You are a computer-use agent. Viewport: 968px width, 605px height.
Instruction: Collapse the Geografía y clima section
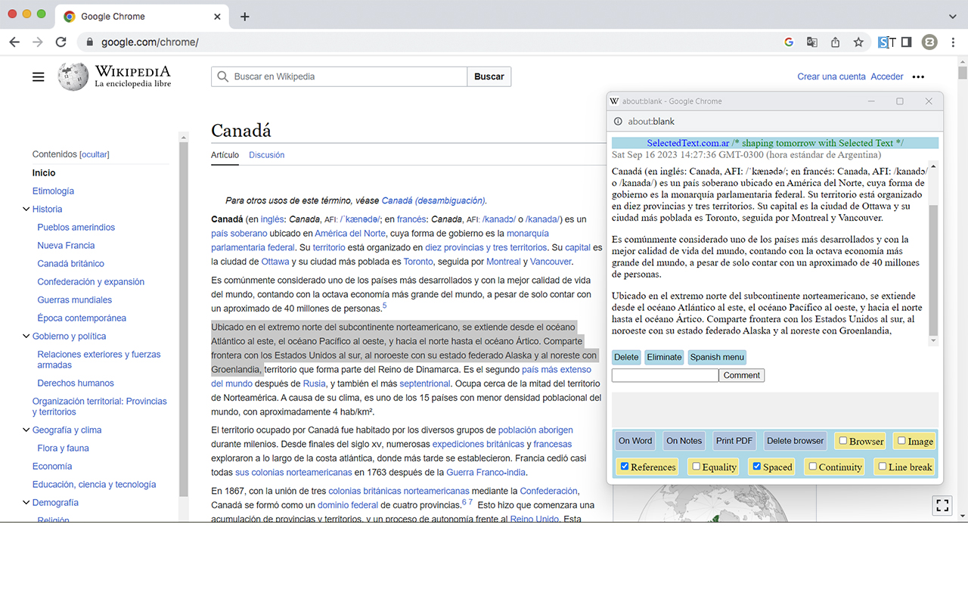26,430
